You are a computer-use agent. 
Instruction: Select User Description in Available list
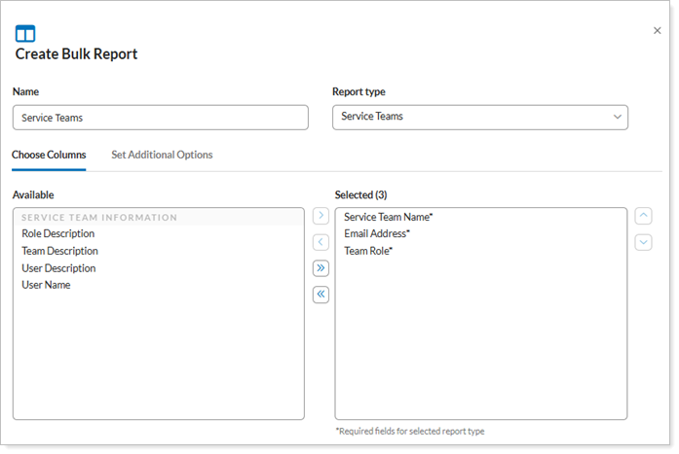tap(58, 268)
